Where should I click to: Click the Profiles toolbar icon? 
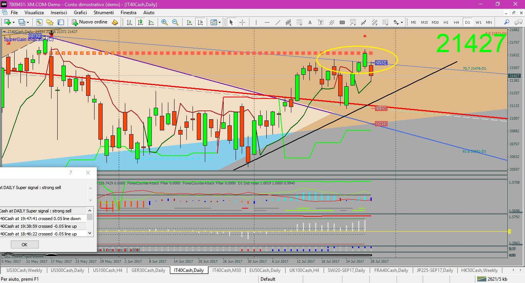click(x=22, y=22)
